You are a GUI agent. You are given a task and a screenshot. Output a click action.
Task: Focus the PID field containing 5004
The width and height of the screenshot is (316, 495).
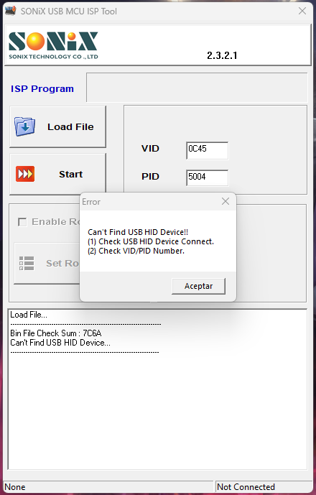207,178
